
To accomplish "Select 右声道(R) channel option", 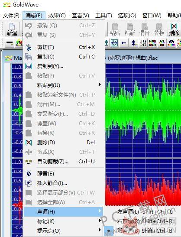I will click(x=142, y=221).
